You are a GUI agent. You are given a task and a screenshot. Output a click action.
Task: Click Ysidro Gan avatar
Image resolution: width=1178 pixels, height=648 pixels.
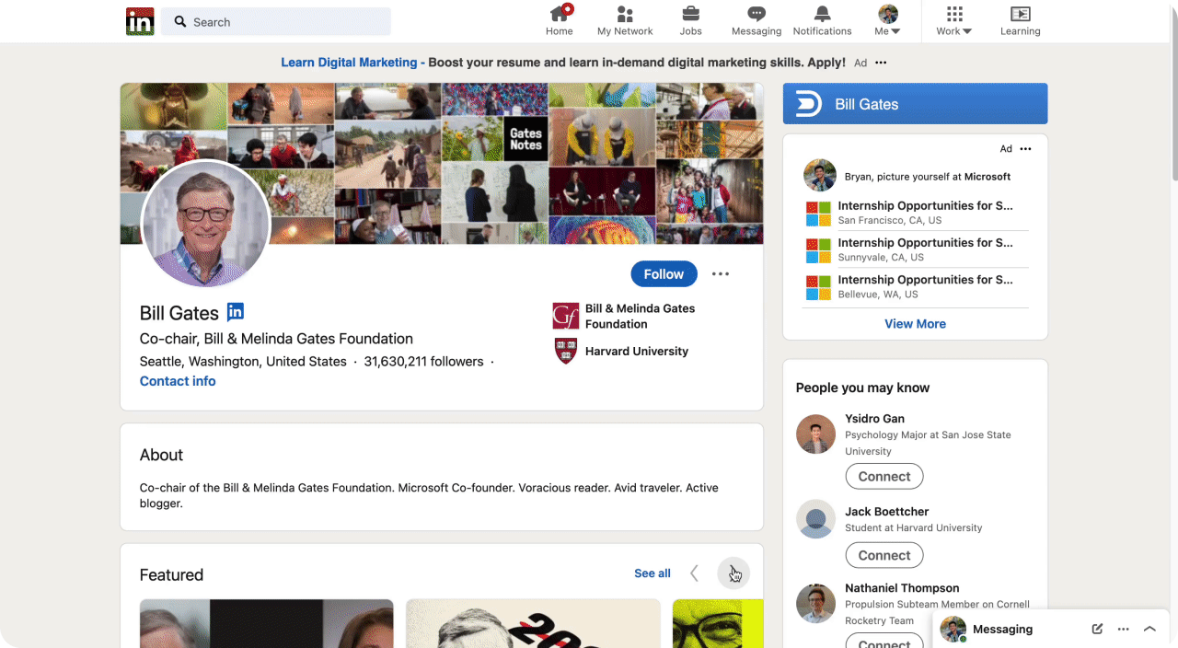(x=815, y=434)
